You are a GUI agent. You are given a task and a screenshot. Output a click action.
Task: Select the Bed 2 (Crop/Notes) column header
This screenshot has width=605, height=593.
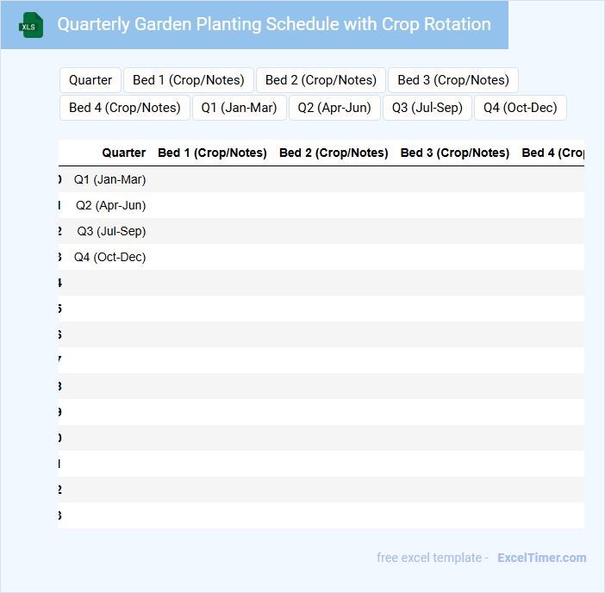[x=334, y=153]
